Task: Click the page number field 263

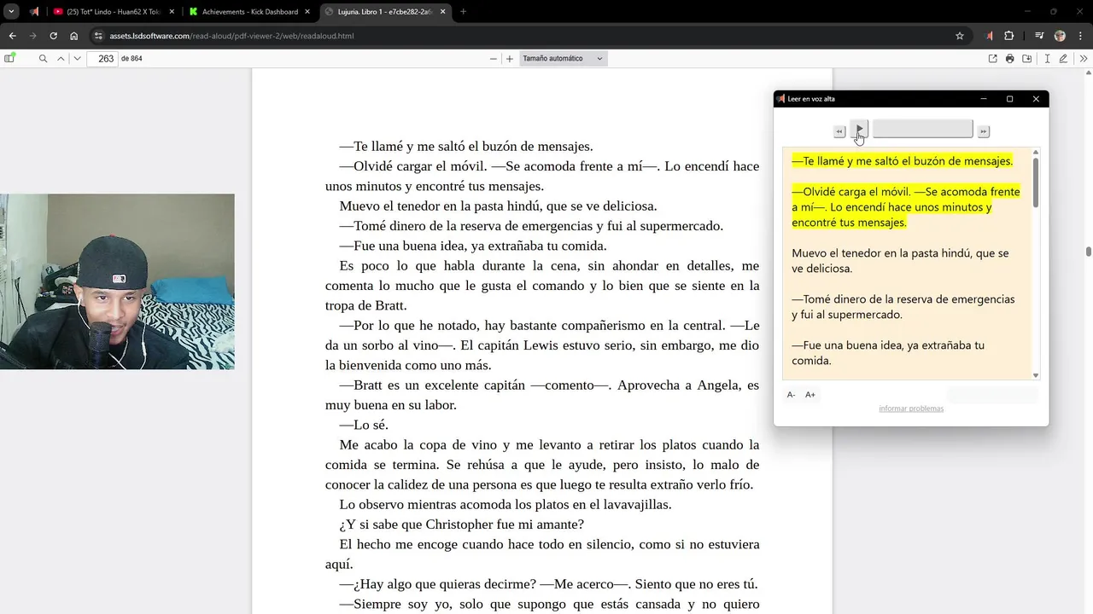Action: point(102,59)
